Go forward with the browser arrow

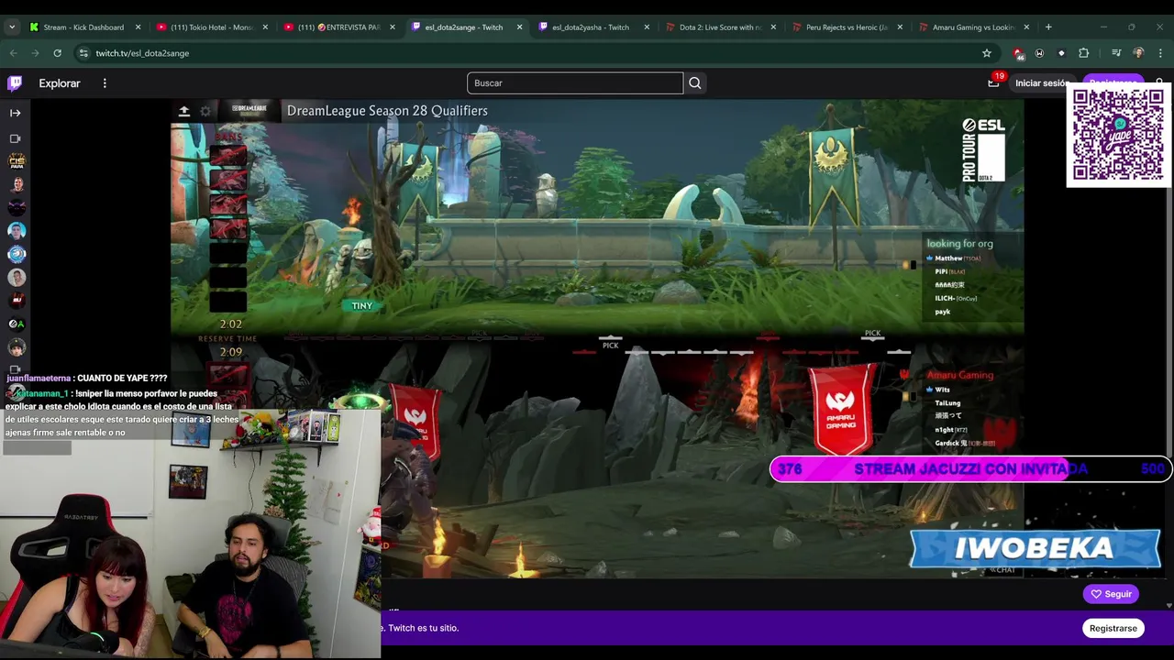(x=35, y=53)
